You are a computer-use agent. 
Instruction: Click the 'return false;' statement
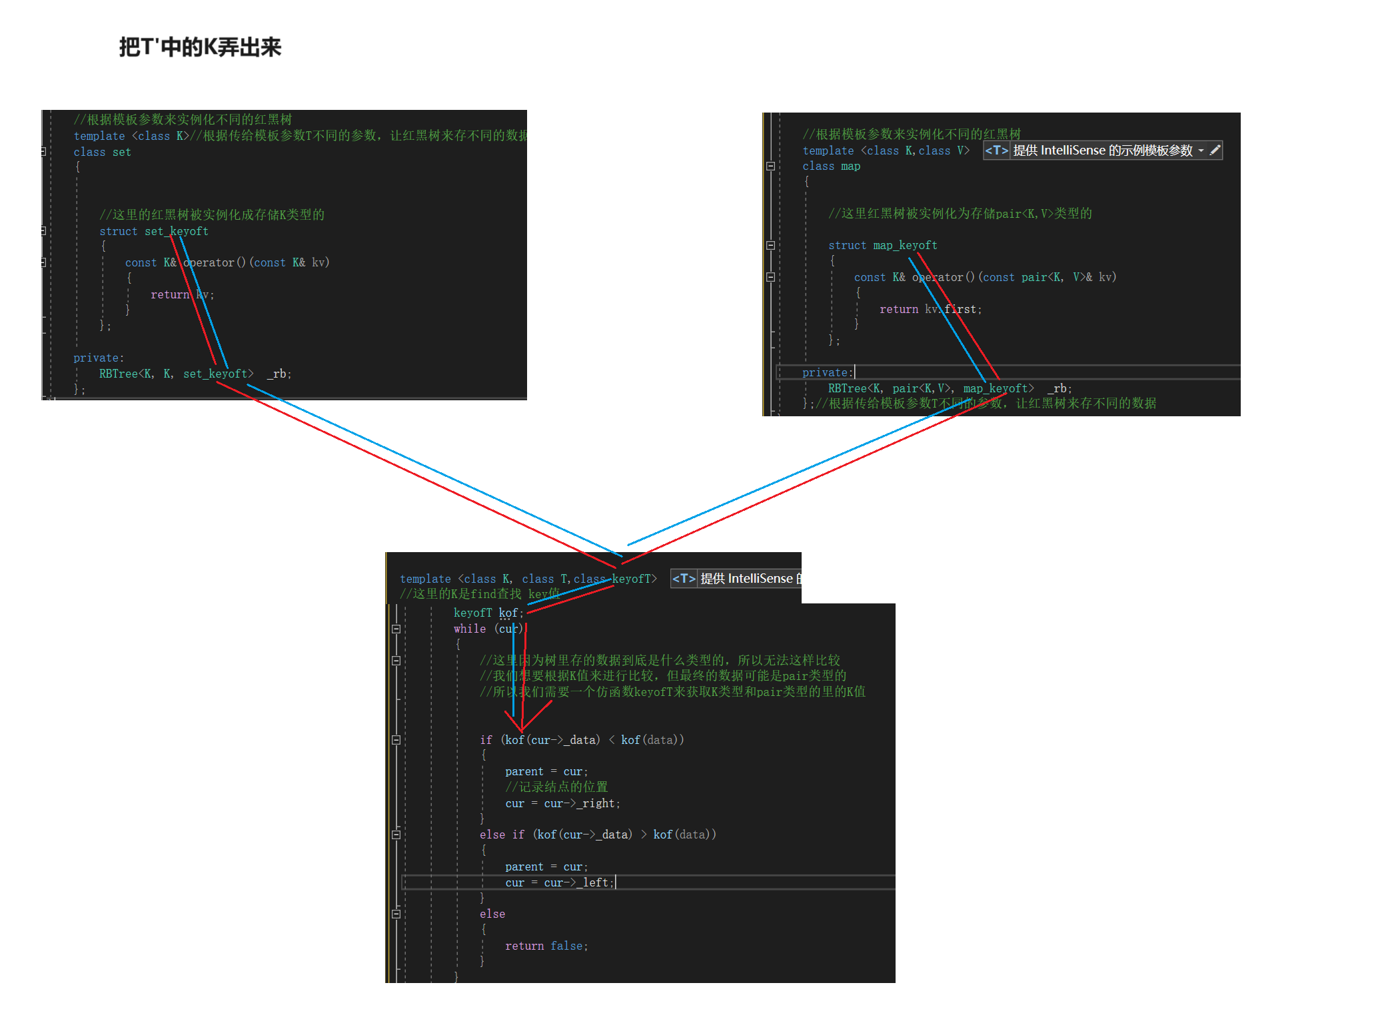547,946
